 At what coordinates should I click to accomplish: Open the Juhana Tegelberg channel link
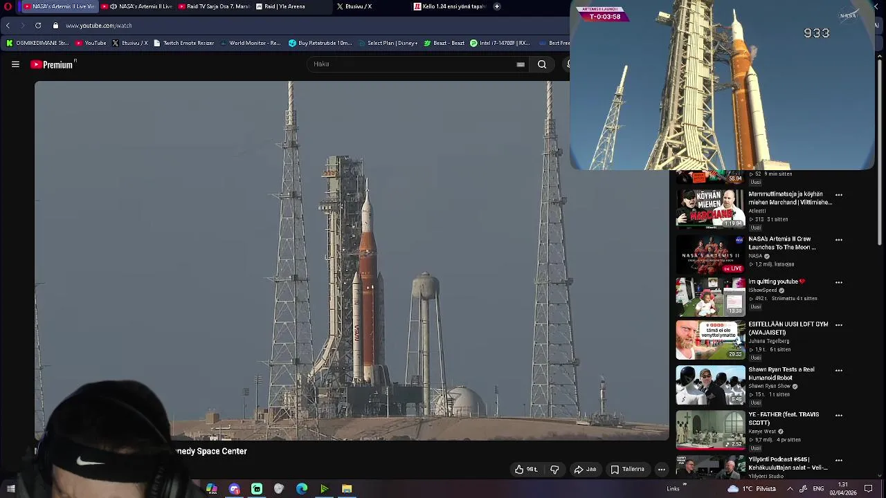tap(768, 341)
